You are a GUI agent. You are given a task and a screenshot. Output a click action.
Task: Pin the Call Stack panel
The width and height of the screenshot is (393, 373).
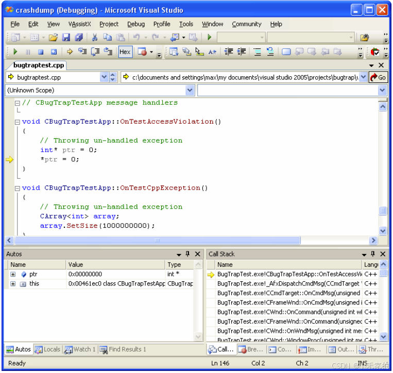tap(373, 254)
